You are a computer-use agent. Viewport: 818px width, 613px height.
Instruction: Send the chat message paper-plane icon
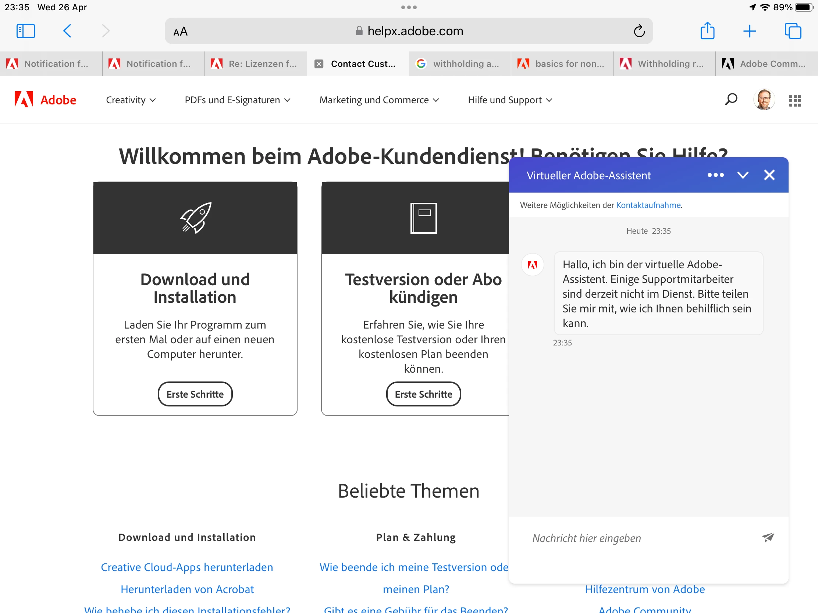tap(768, 538)
